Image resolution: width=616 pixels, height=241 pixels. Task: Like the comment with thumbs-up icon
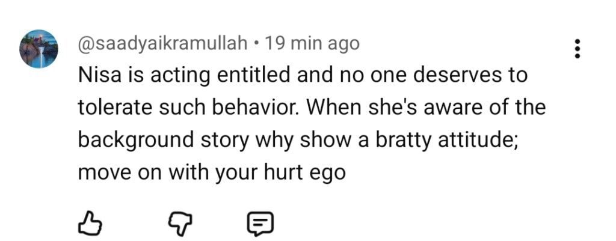pyautogui.click(x=91, y=223)
